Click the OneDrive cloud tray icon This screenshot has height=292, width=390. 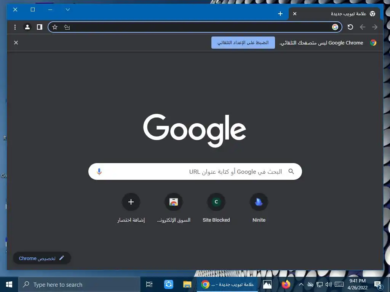310,284
